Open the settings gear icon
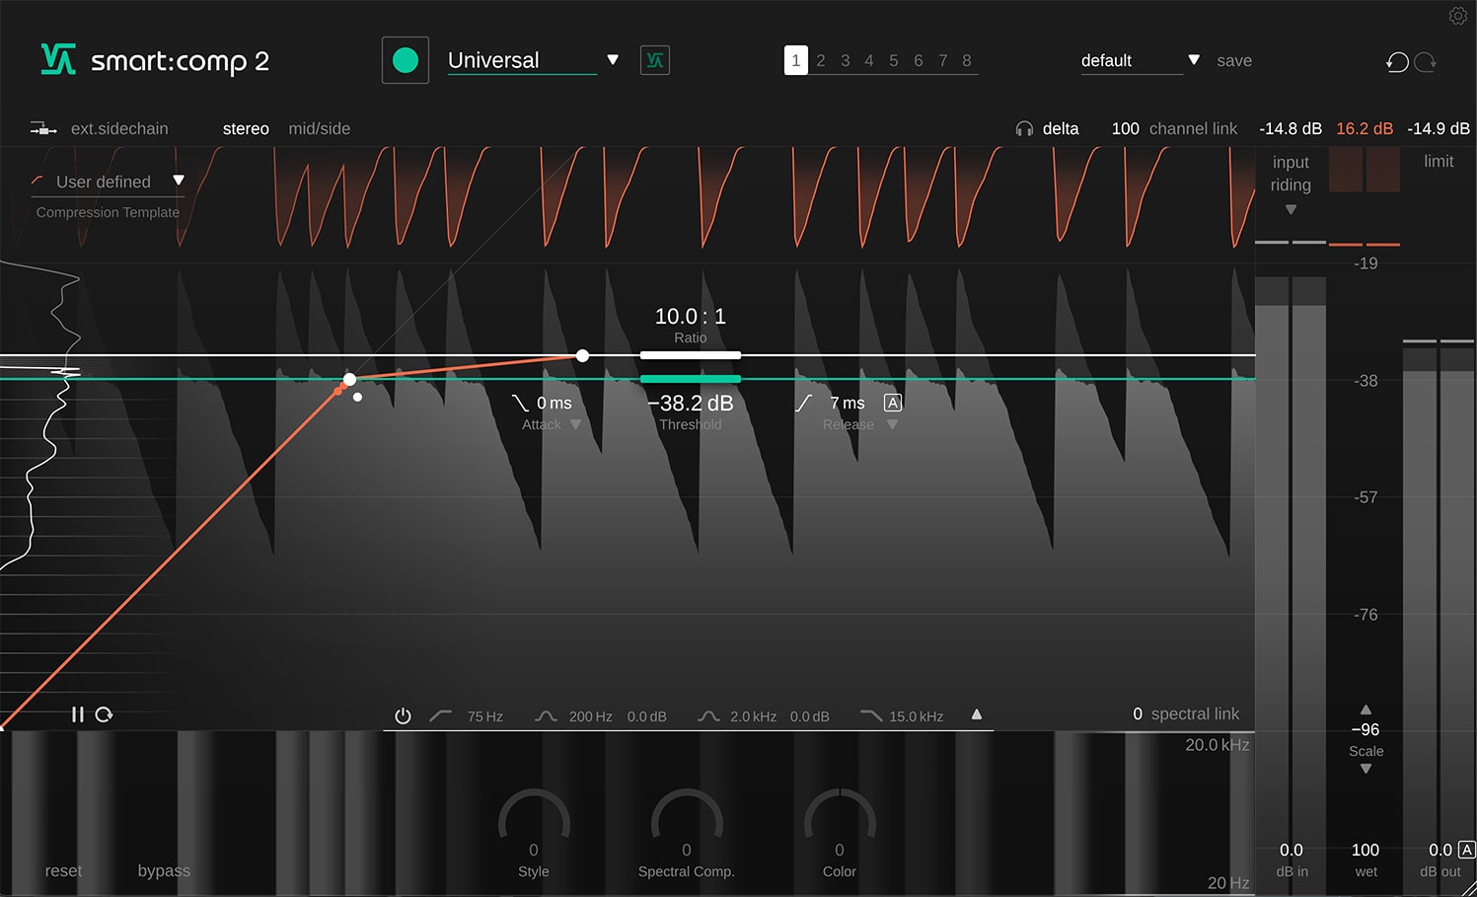Image resolution: width=1477 pixels, height=897 pixels. 1457,16
